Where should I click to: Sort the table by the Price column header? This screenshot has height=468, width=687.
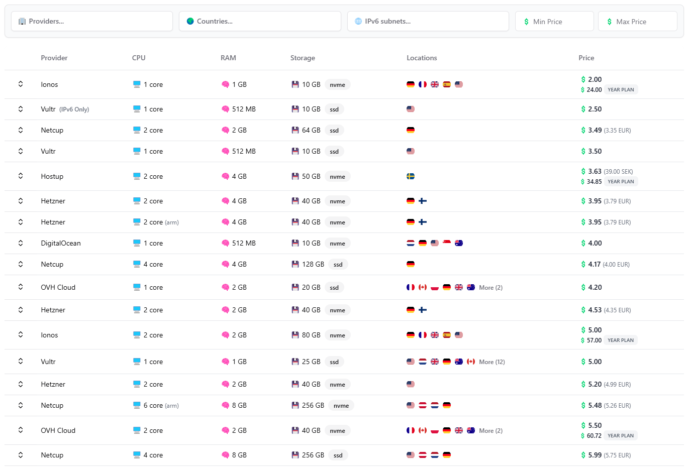pyautogui.click(x=586, y=58)
